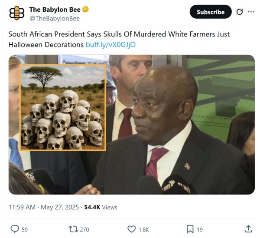Click the @TheBabylonBee handle
Viewport: 260px width, 238px height.
pos(54,18)
